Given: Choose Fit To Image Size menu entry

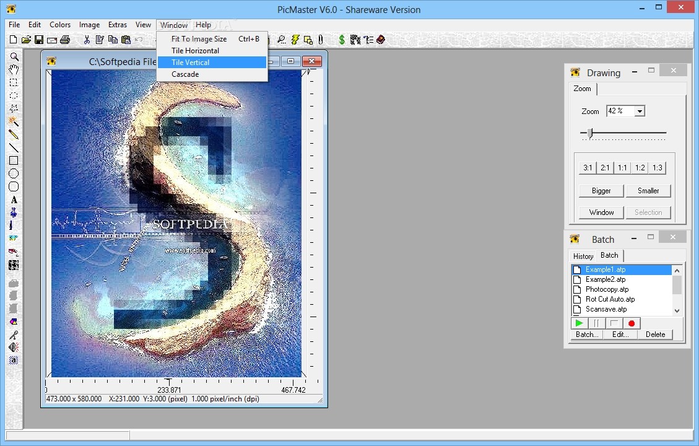Looking at the screenshot, I should (212, 39).
